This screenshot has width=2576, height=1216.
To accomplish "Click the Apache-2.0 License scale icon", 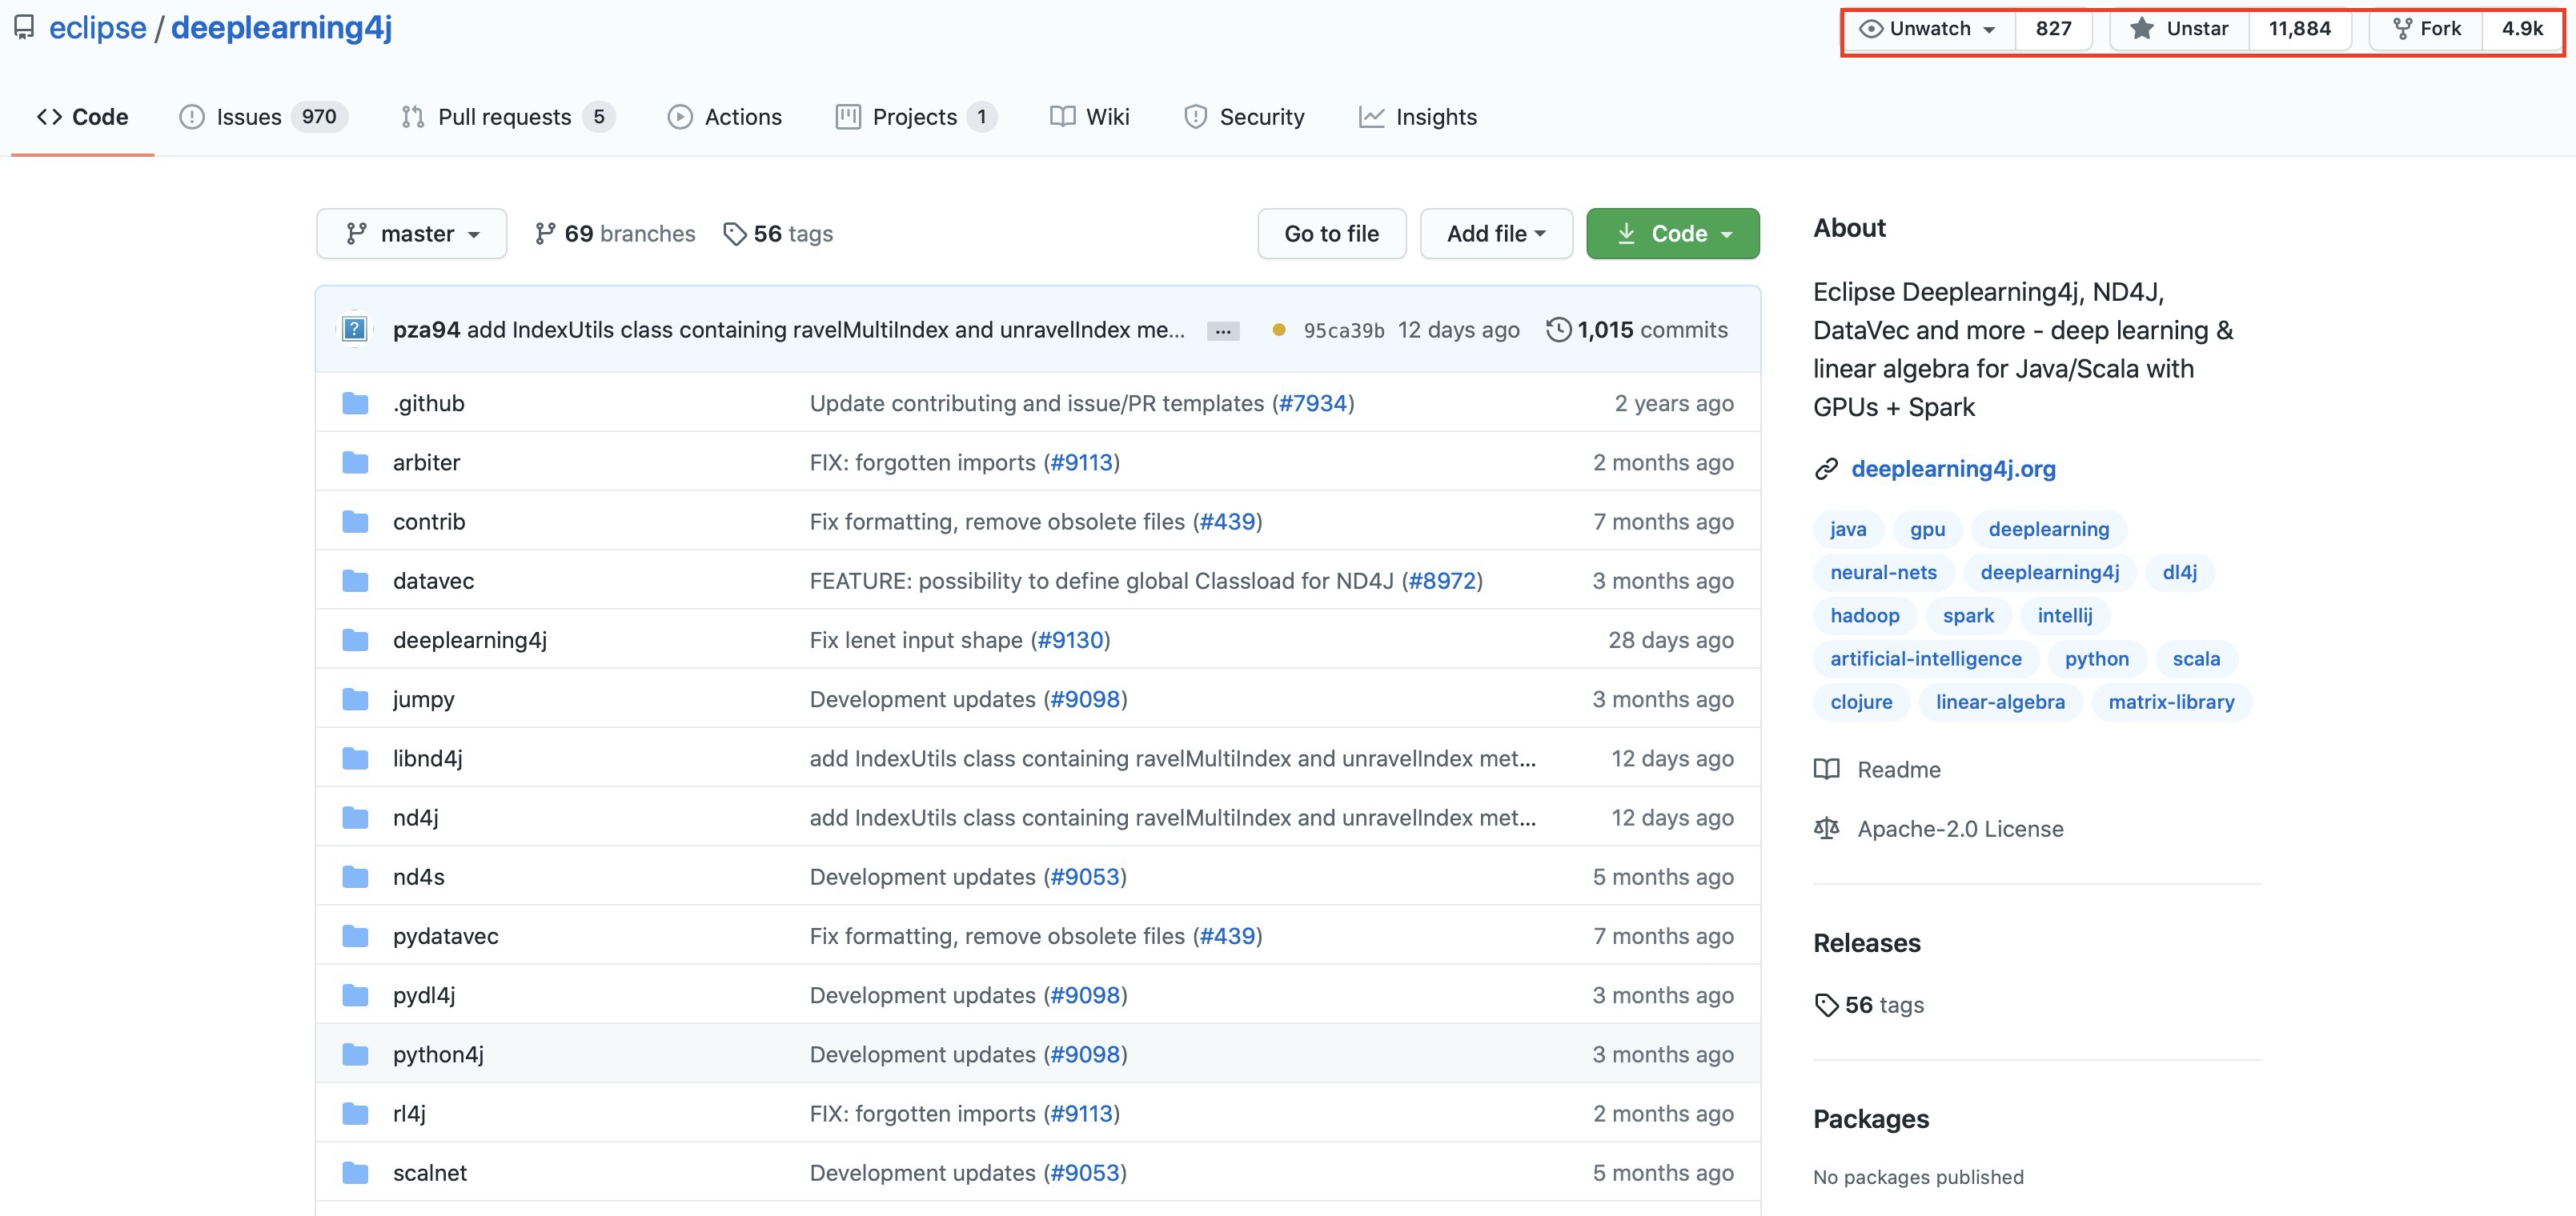I will [x=1826, y=828].
